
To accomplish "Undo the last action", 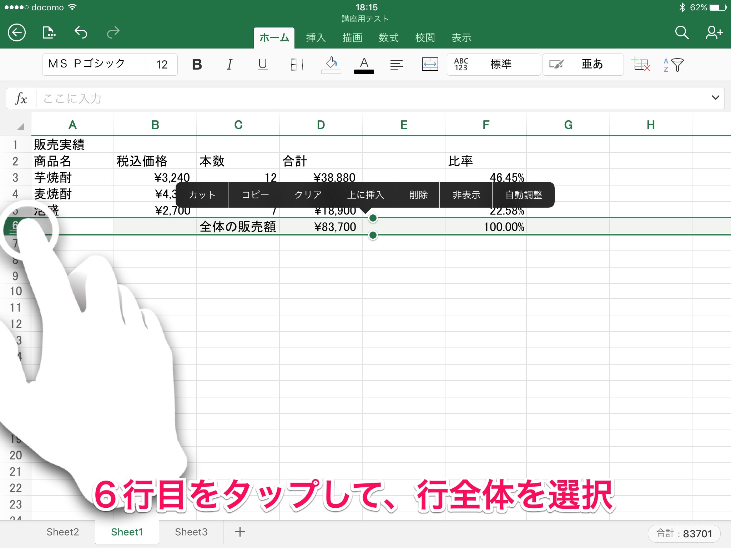I will pos(81,33).
